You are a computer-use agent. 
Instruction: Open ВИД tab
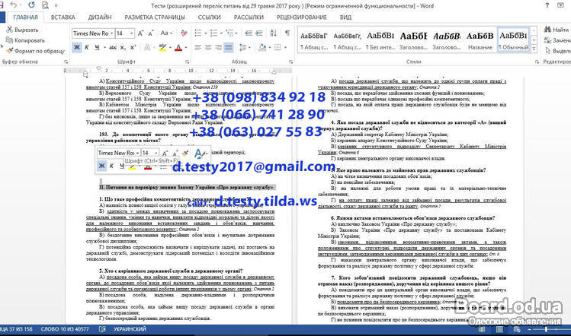pos(345,17)
